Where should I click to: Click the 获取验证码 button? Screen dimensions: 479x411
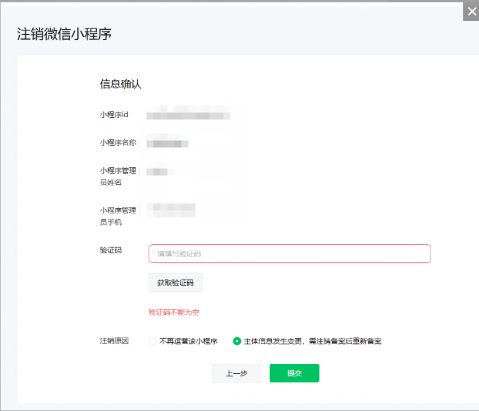click(176, 282)
